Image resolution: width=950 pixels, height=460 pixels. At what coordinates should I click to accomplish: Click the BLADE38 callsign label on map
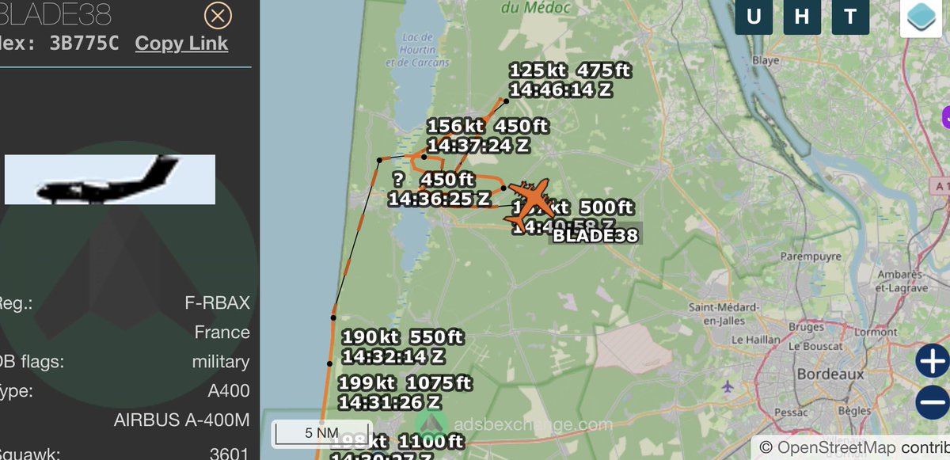tap(595, 235)
